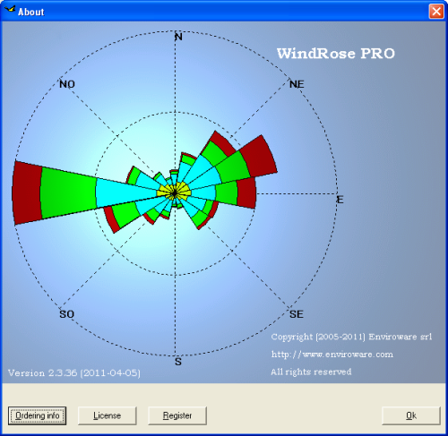Click the SO compass label

click(x=66, y=314)
